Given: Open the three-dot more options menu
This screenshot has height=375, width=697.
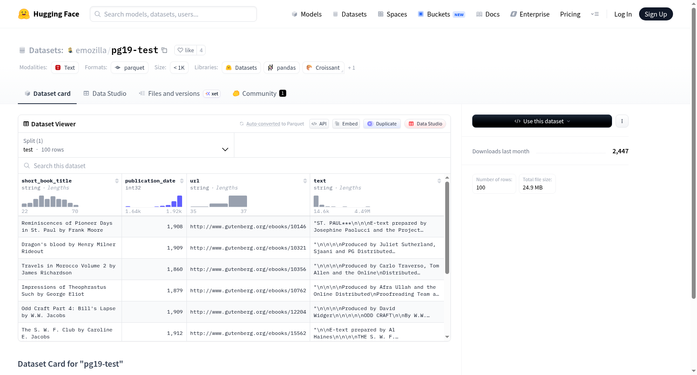Looking at the screenshot, I should click(x=622, y=121).
